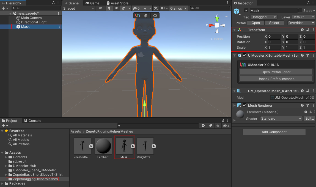Click the scene gizmo lock icon

point(226,16)
